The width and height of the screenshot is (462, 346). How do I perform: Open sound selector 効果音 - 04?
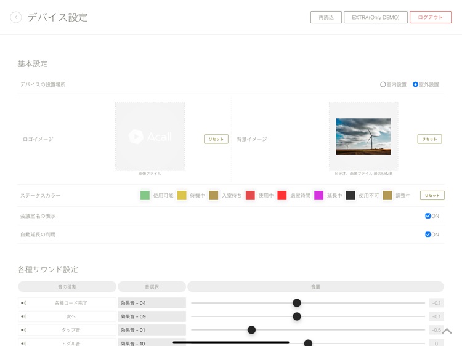tap(152, 303)
